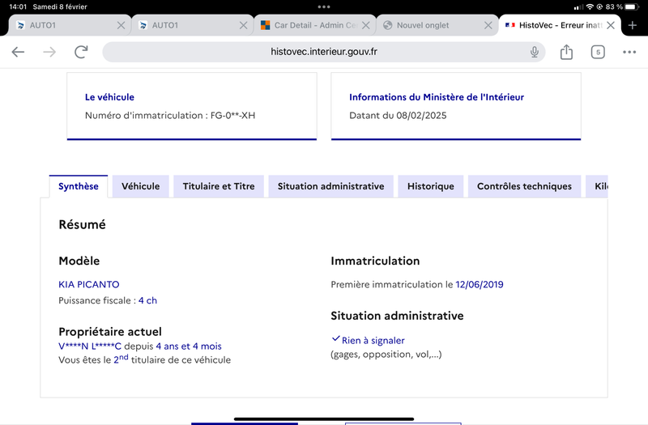
Task: Click the 4 ans et 4 mois duration
Action: click(x=189, y=346)
